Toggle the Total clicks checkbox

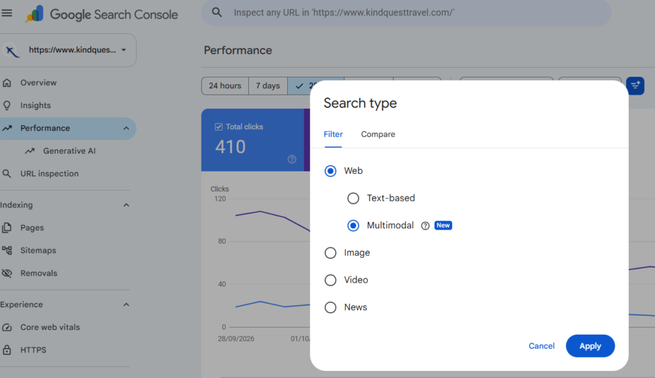[219, 127]
